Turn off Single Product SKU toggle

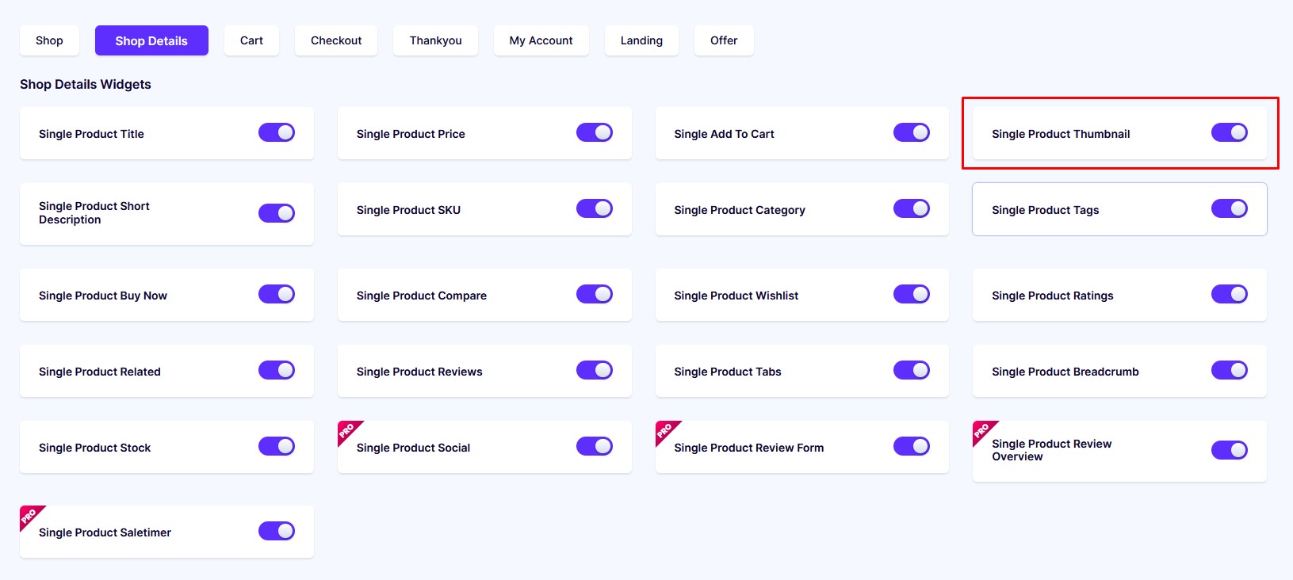click(595, 208)
